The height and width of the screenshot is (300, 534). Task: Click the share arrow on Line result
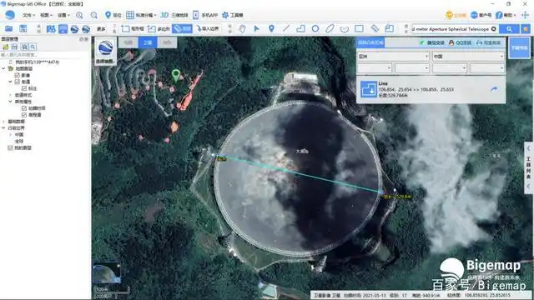pyautogui.click(x=494, y=89)
